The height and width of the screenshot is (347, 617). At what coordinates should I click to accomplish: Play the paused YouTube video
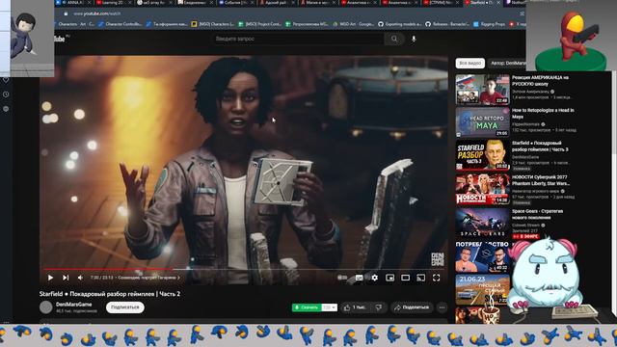point(50,278)
